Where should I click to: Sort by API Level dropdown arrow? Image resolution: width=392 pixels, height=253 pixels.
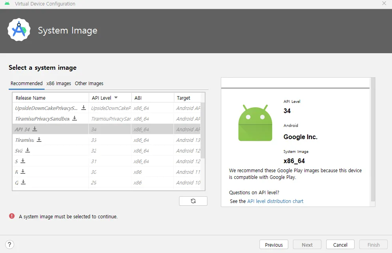pyautogui.click(x=116, y=97)
